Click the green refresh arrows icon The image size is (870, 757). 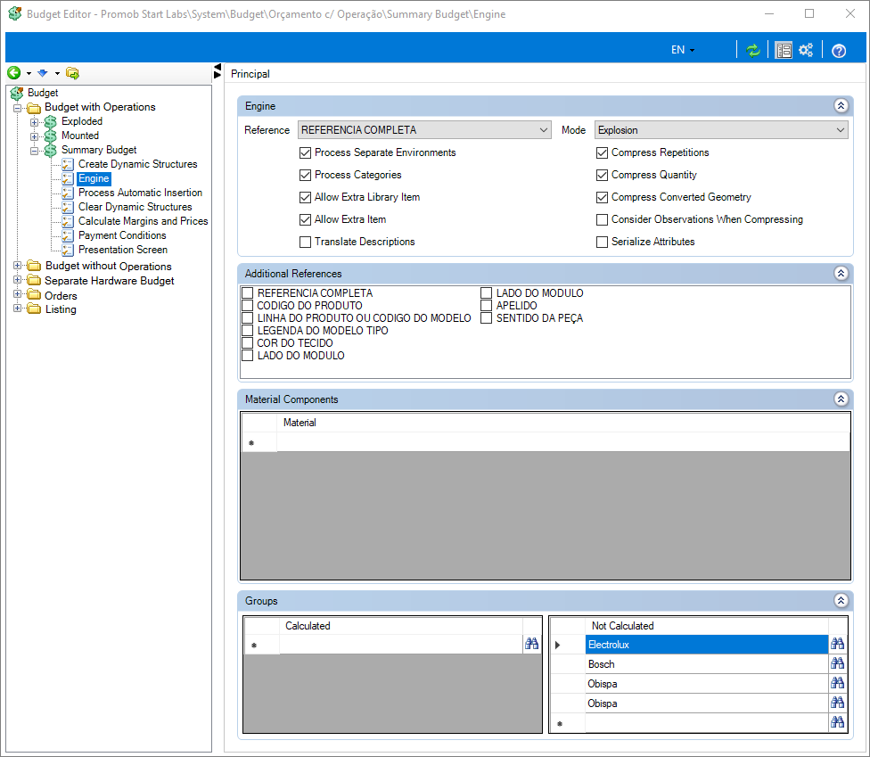point(753,50)
